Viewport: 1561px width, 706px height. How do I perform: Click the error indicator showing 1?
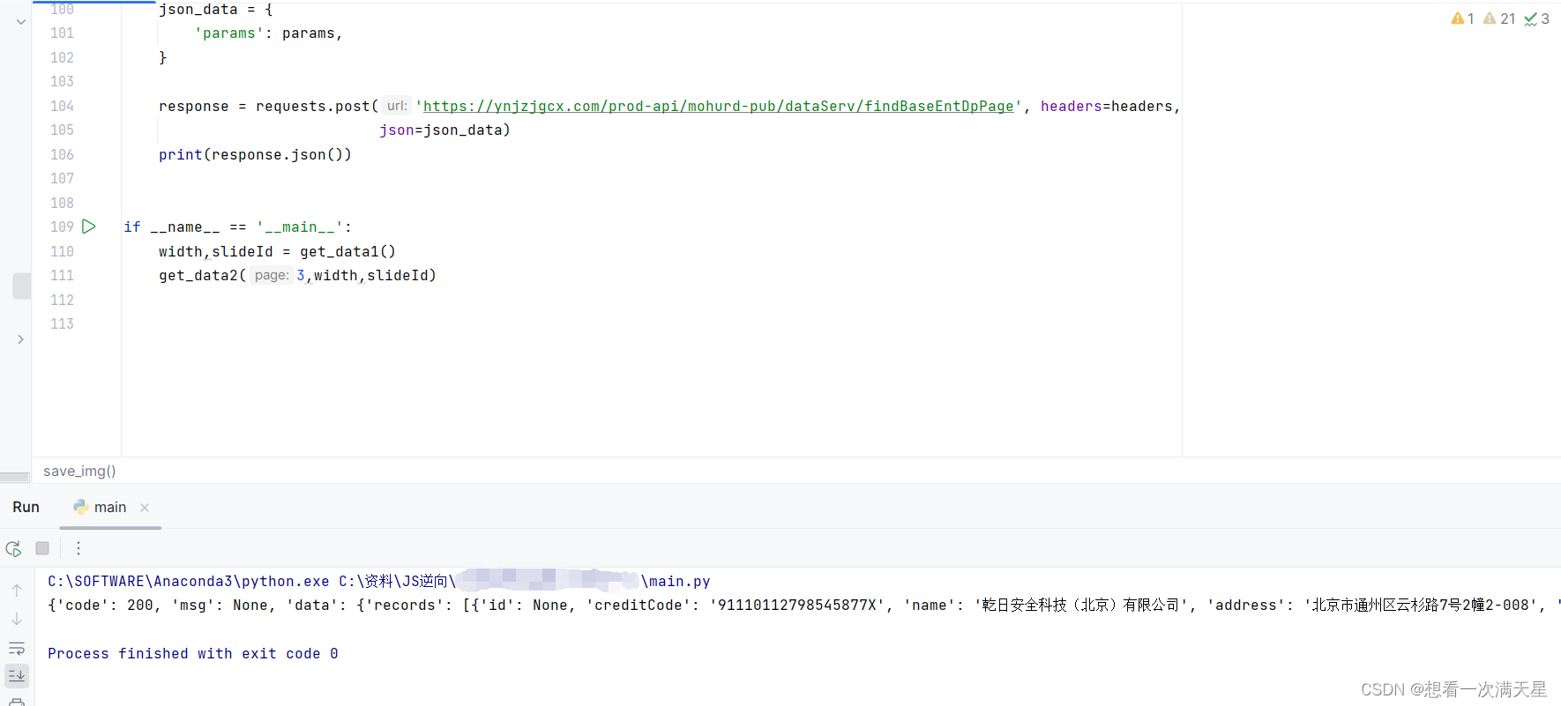pos(1462,19)
